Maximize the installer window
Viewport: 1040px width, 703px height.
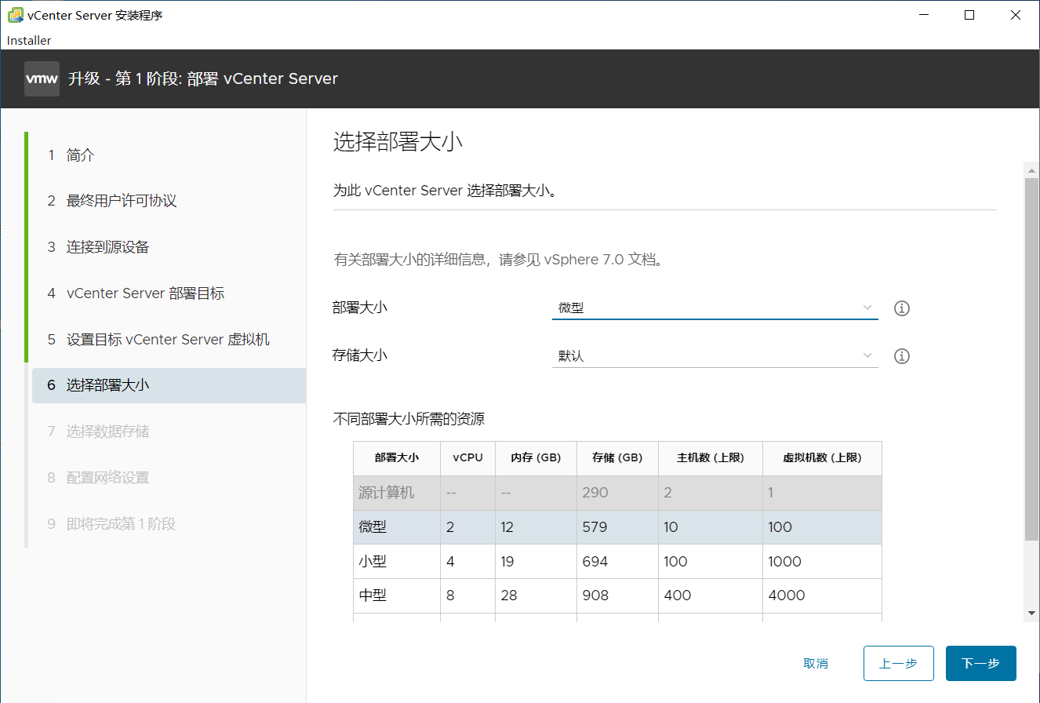point(969,15)
